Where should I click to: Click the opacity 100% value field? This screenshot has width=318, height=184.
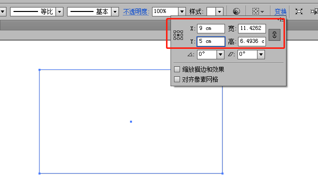point(165,11)
